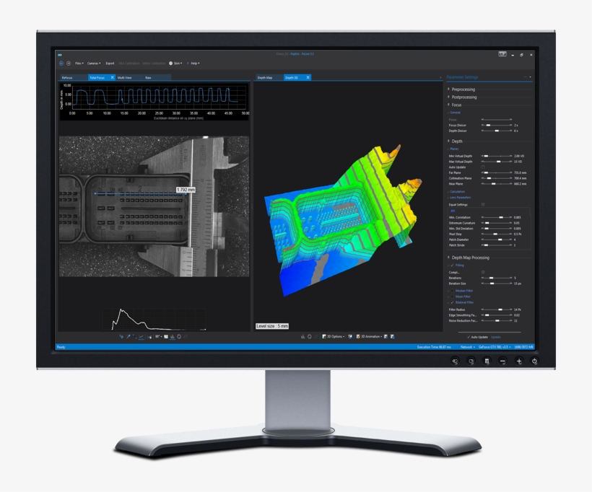Switch to the Multi View tab
The image size is (592, 492).
[125, 77]
